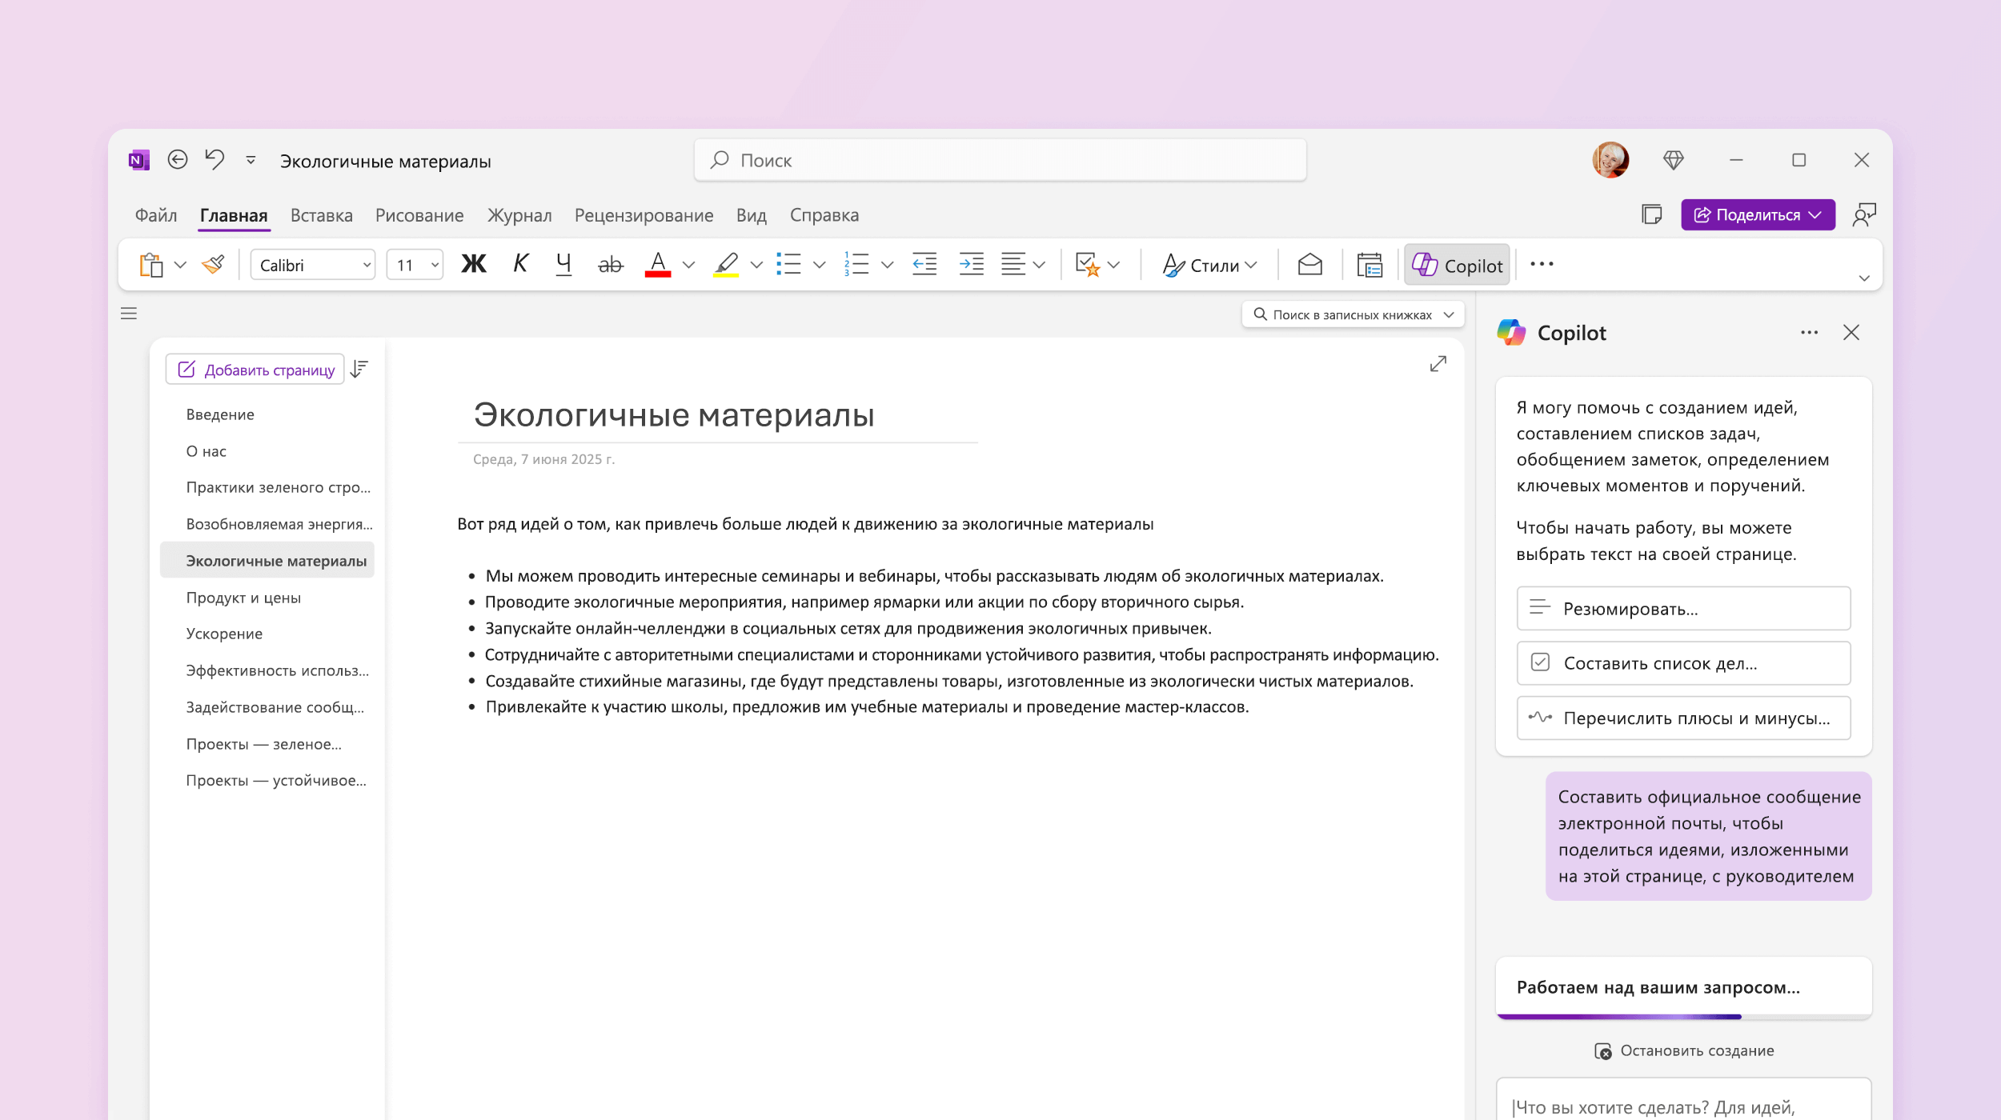Expand the numbering styles arrow

(887, 265)
